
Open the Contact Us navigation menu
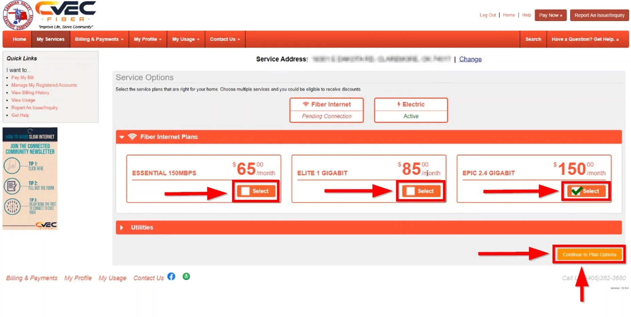225,39
